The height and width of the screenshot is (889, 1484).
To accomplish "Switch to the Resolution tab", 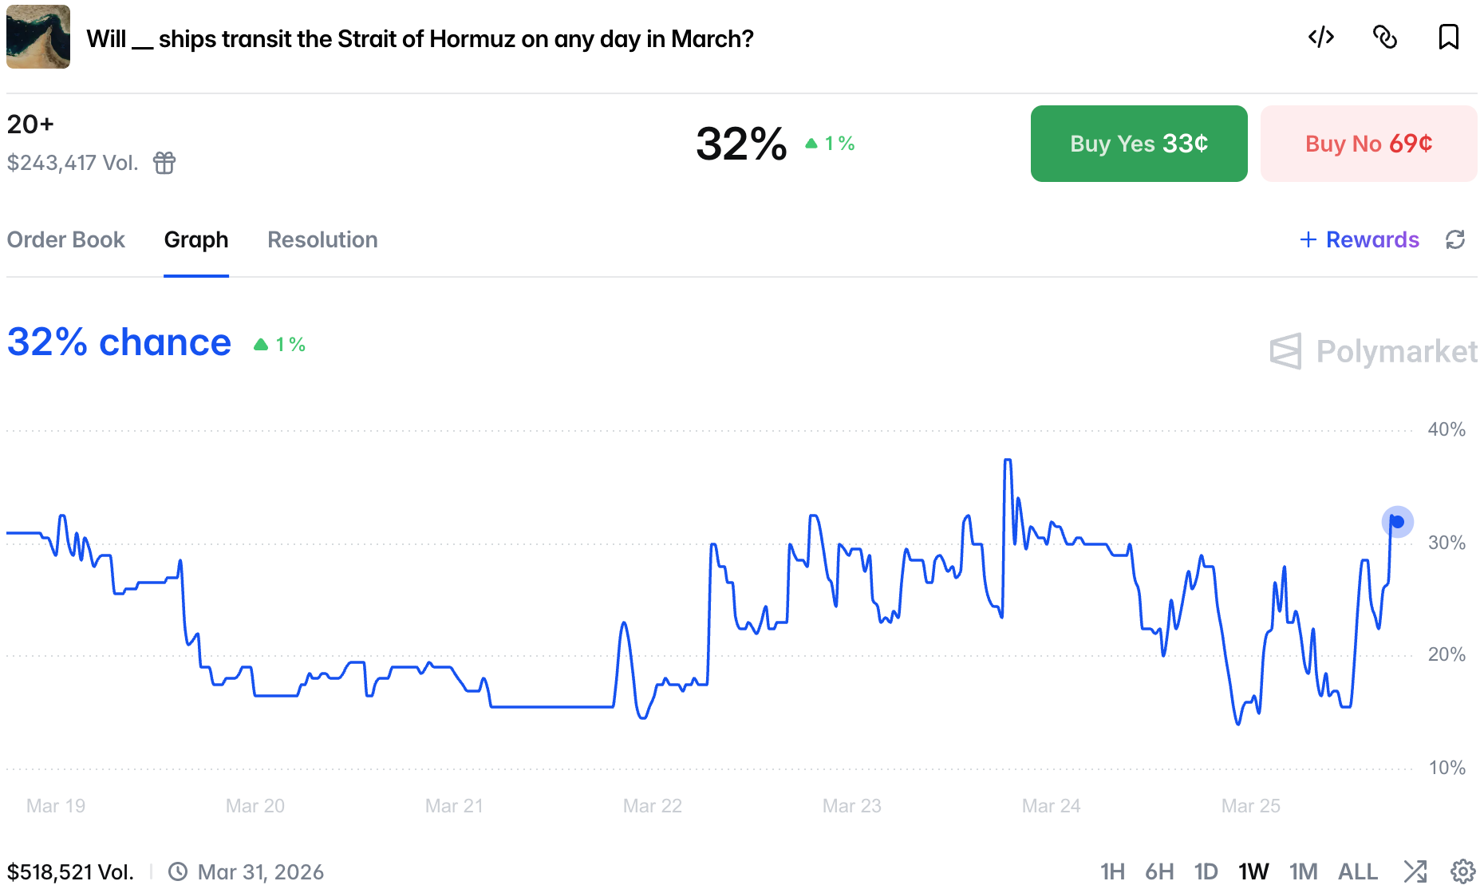I will click(x=322, y=239).
